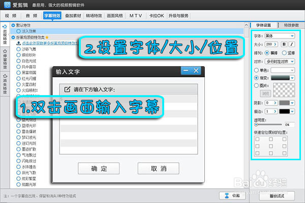Screen dimensions: 305x203
Task: Click the scroll-up arrow of effects list
Action: pyautogui.click(x=246, y=25)
